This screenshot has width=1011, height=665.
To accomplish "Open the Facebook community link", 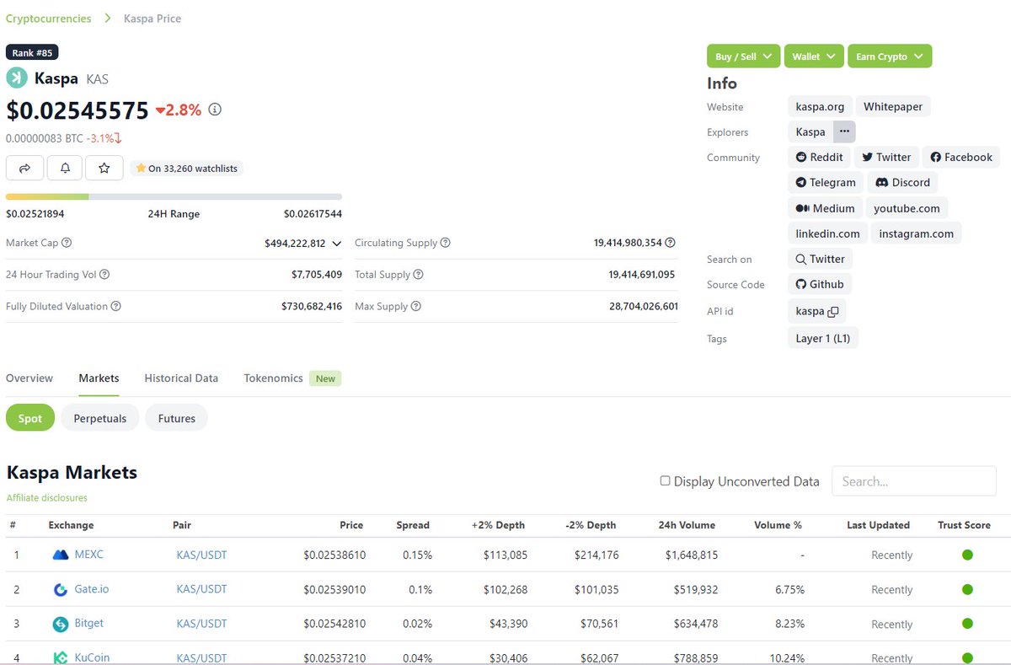I will coord(961,158).
